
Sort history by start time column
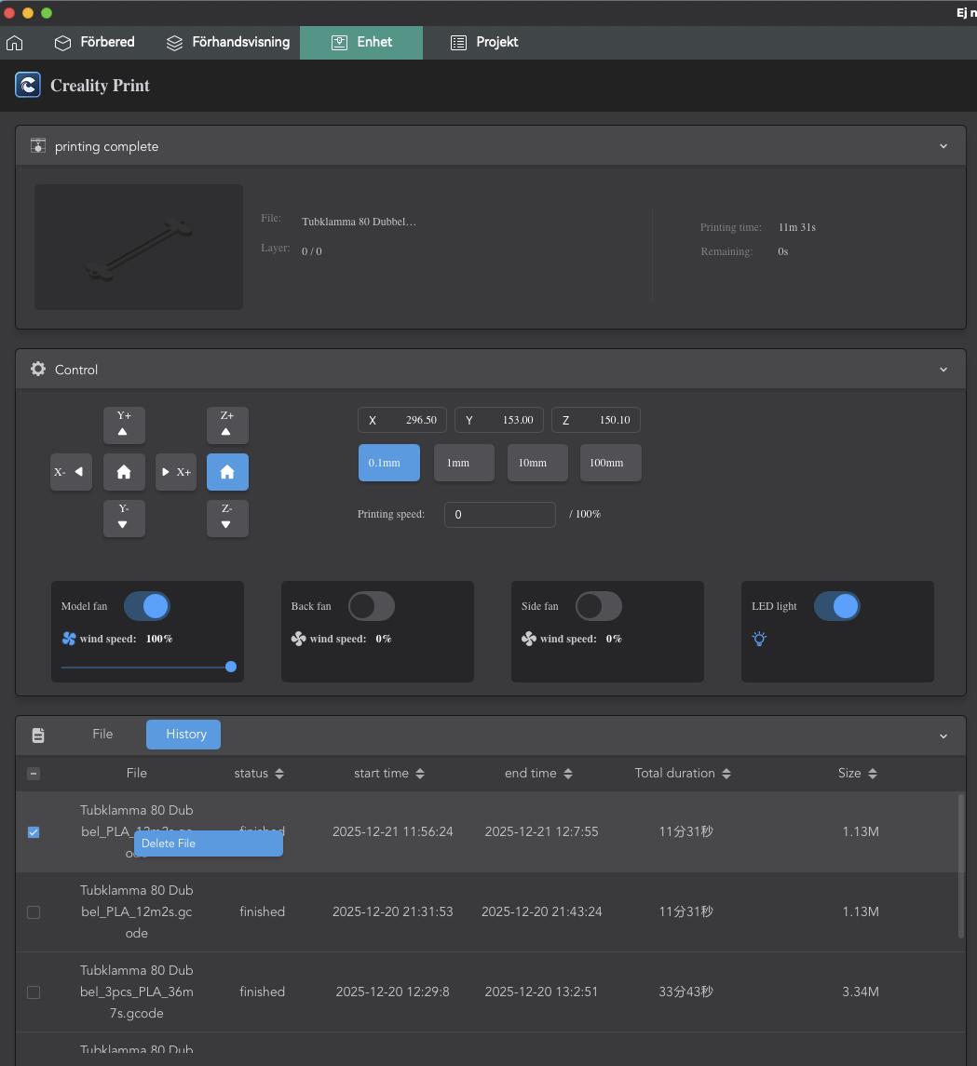(389, 774)
